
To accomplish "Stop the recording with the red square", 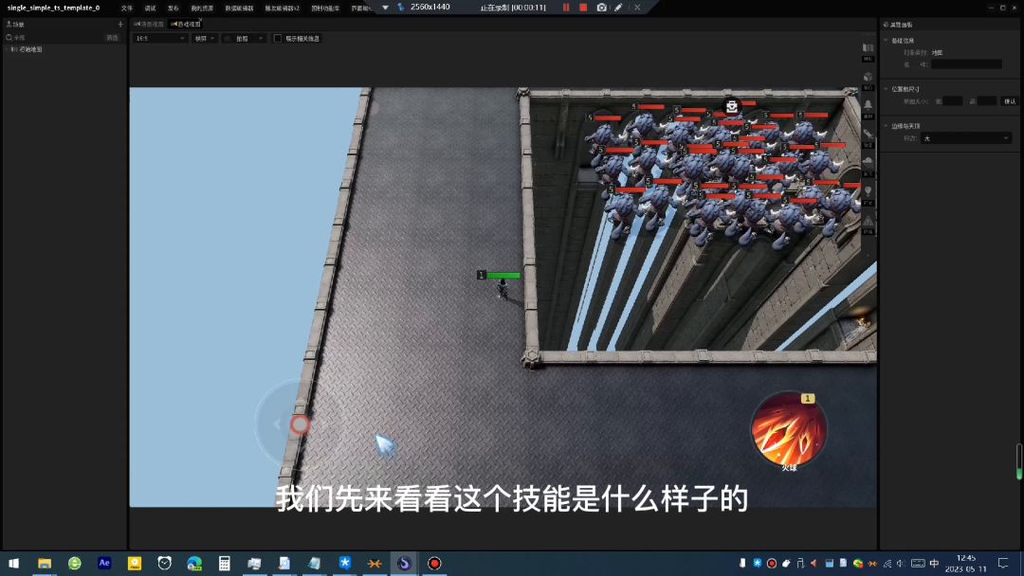I will click(583, 8).
